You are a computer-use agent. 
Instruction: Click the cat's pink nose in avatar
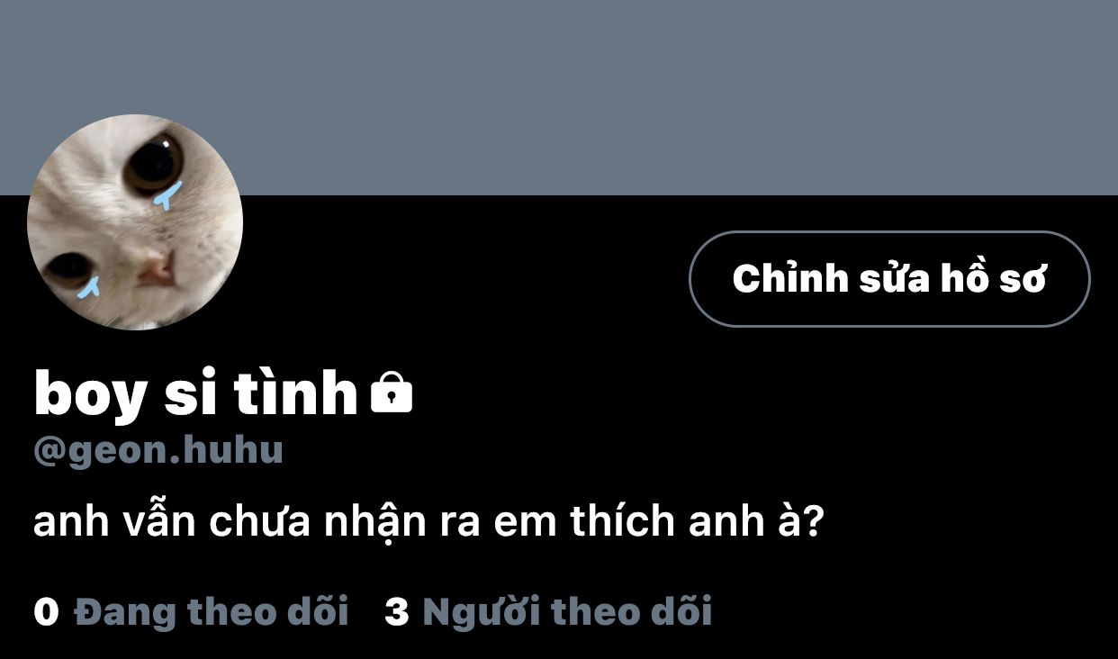(x=157, y=269)
